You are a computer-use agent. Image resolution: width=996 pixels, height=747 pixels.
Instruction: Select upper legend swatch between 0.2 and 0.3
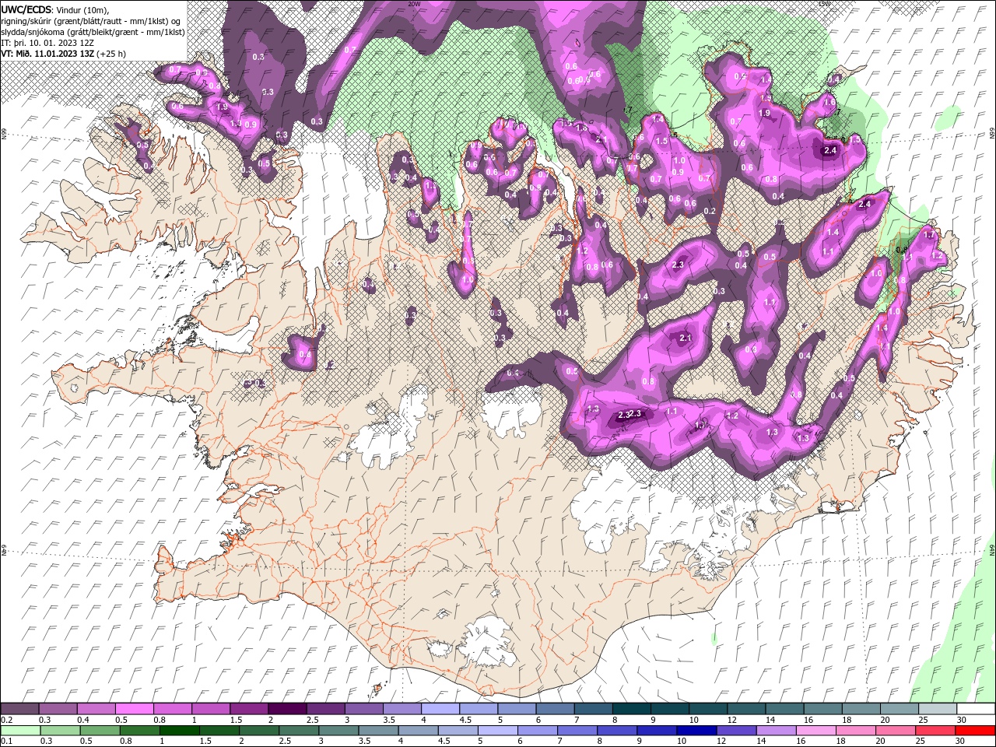pos(19,709)
